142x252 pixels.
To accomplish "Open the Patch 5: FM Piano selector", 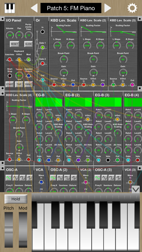I will coord(71,8).
